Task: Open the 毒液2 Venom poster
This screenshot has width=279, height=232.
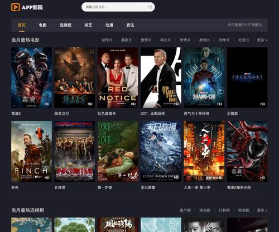Action: [x=31, y=78]
